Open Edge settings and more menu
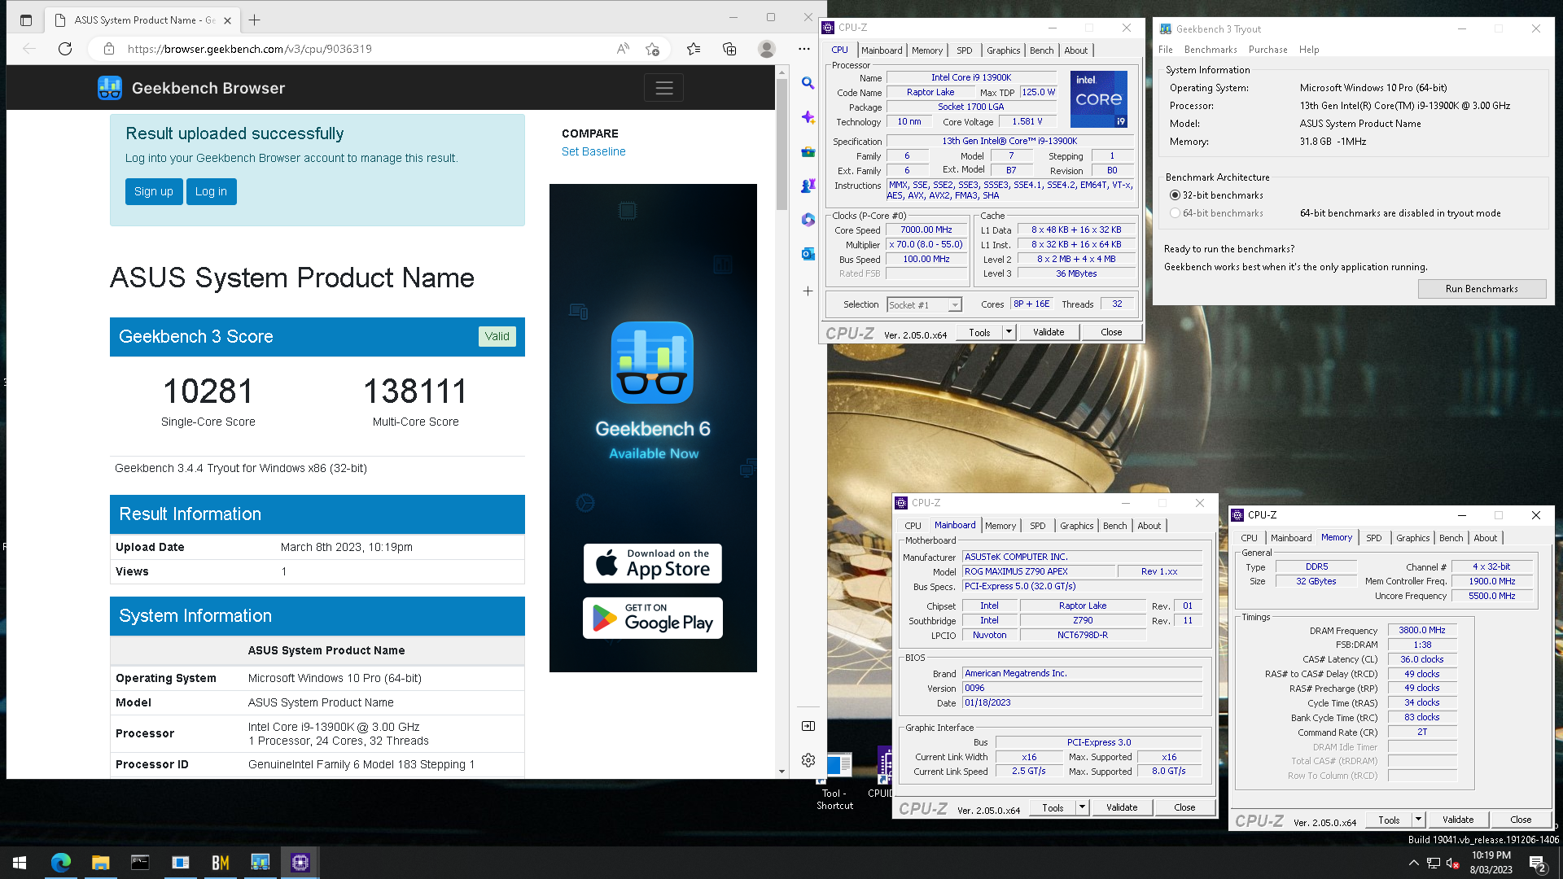The width and height of the screenshot is (1563, 879). coord(804,49)
